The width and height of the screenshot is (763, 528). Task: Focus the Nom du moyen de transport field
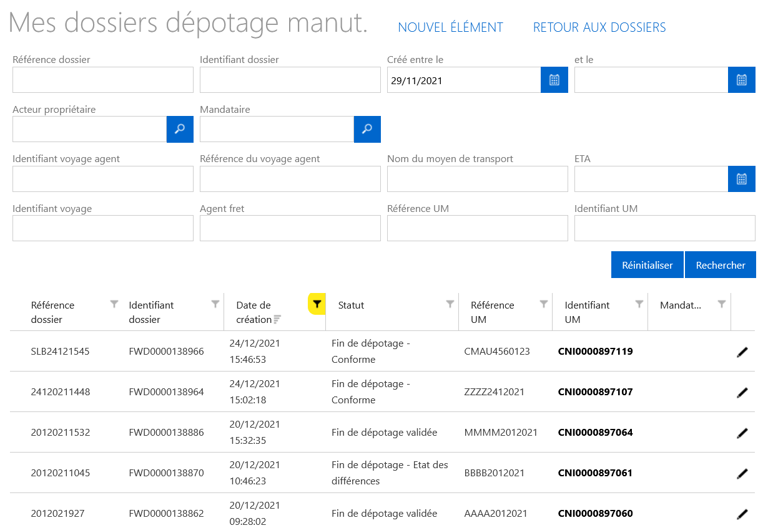point(478,179)
